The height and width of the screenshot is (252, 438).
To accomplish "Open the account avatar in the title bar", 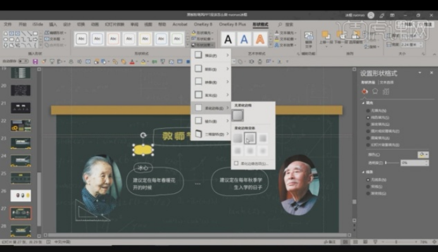I will (371, 15).
